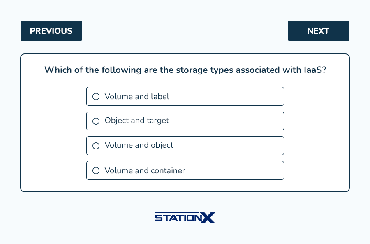Viewport: 370px width, 244px height.
Task: Select the radio circle for Object and target
Action: [96, 121]
